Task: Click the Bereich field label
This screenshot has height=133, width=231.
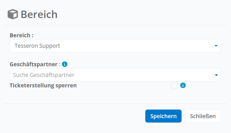Action: (21, 35)
